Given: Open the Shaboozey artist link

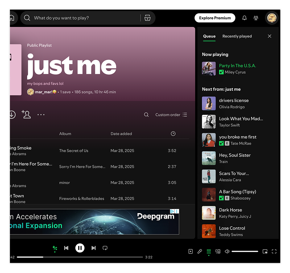Looking at the screenshot, I should click(x=240, y=198).
